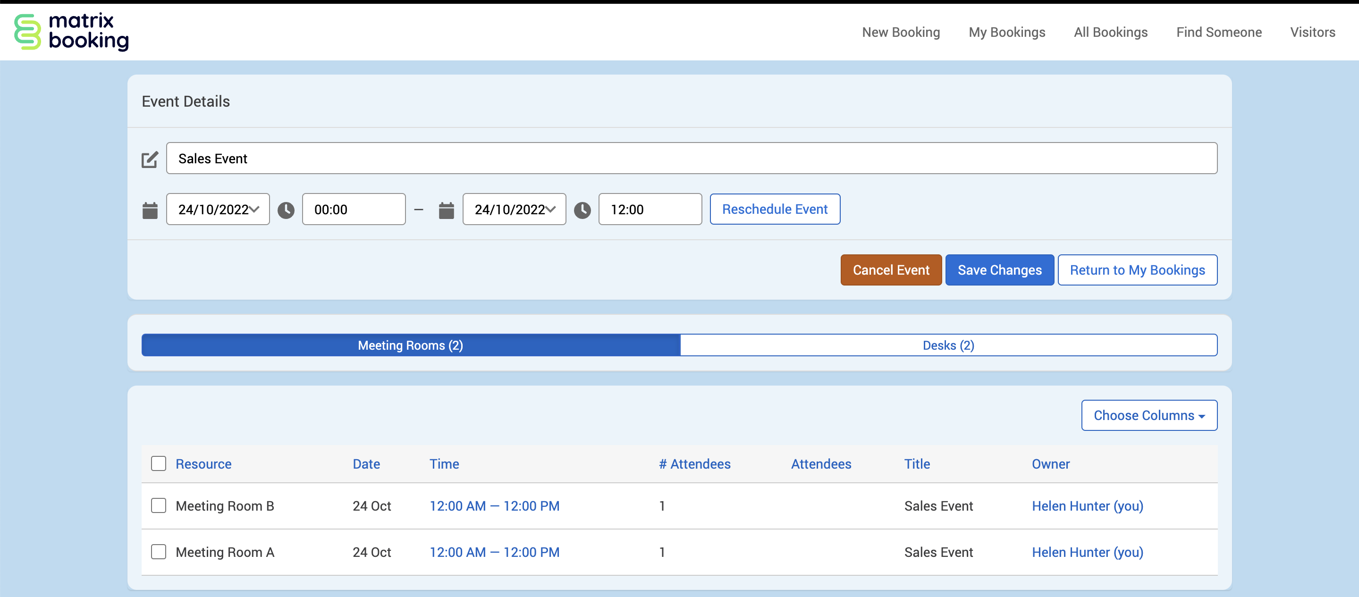Open the start date dropdown
This screenshot has height=597, width=1359.
(x=218, y=210)
